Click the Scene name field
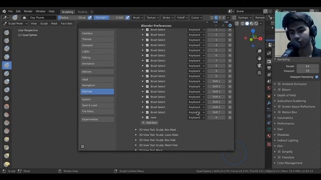The image size is (321, 180). (249, 11)
